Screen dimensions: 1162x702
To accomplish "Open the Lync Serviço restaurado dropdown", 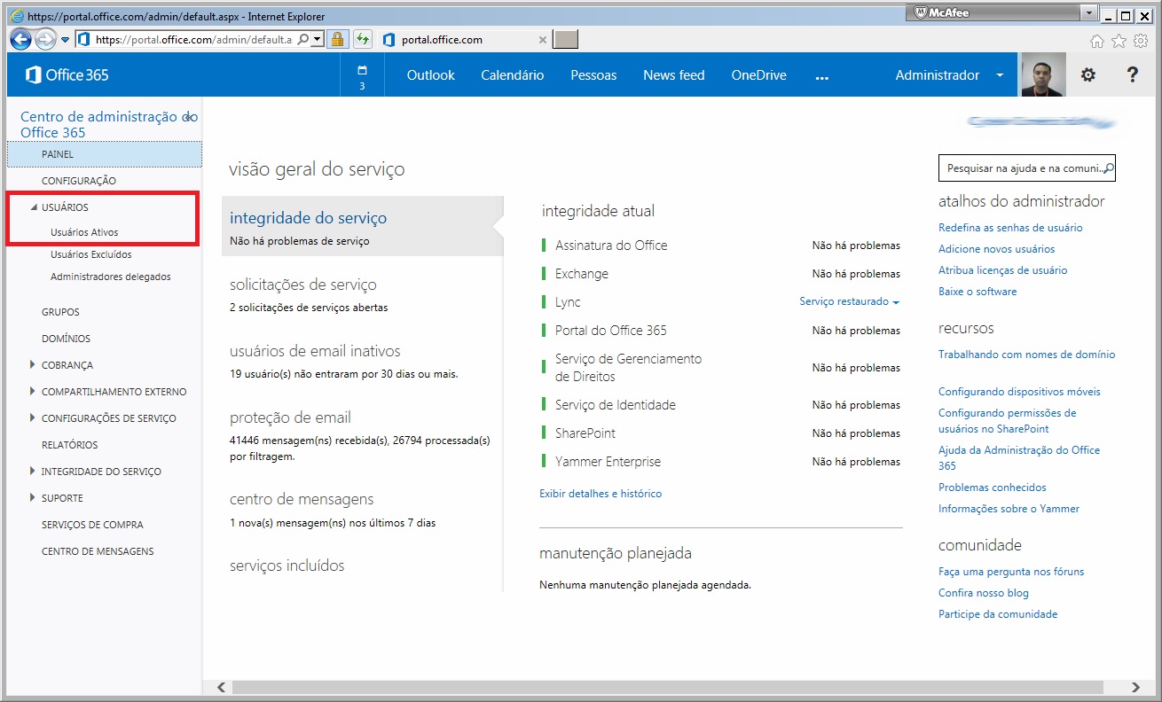I will (x=849, y=301).
